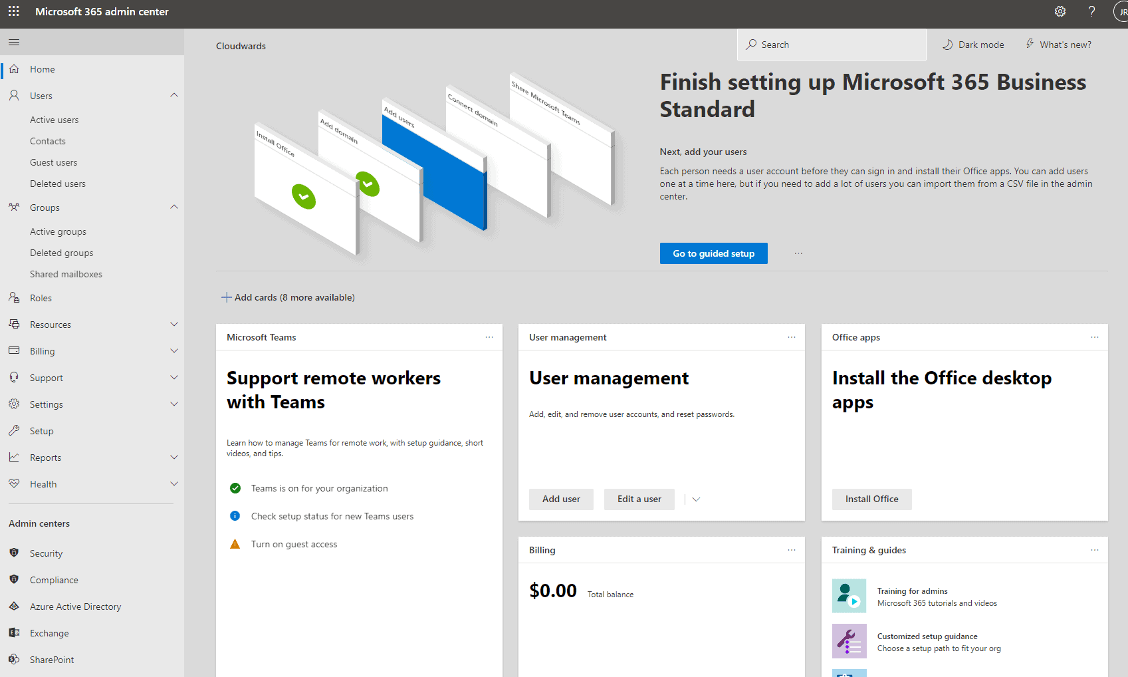Expand the Settings section chevron

[x=174, y=404]
